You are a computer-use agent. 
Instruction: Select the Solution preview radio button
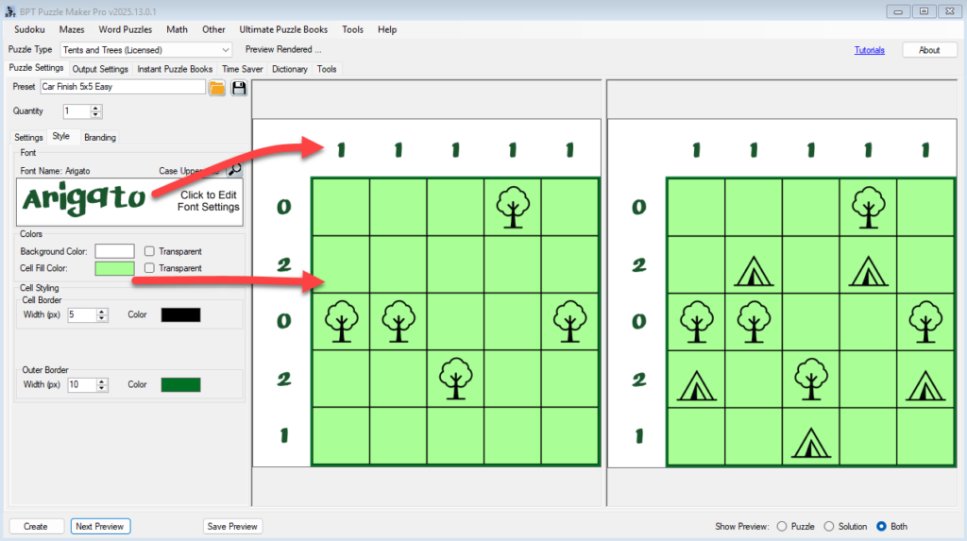[x=830, y=526]
